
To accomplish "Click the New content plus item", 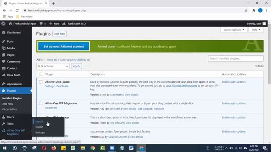I will 54,24.
